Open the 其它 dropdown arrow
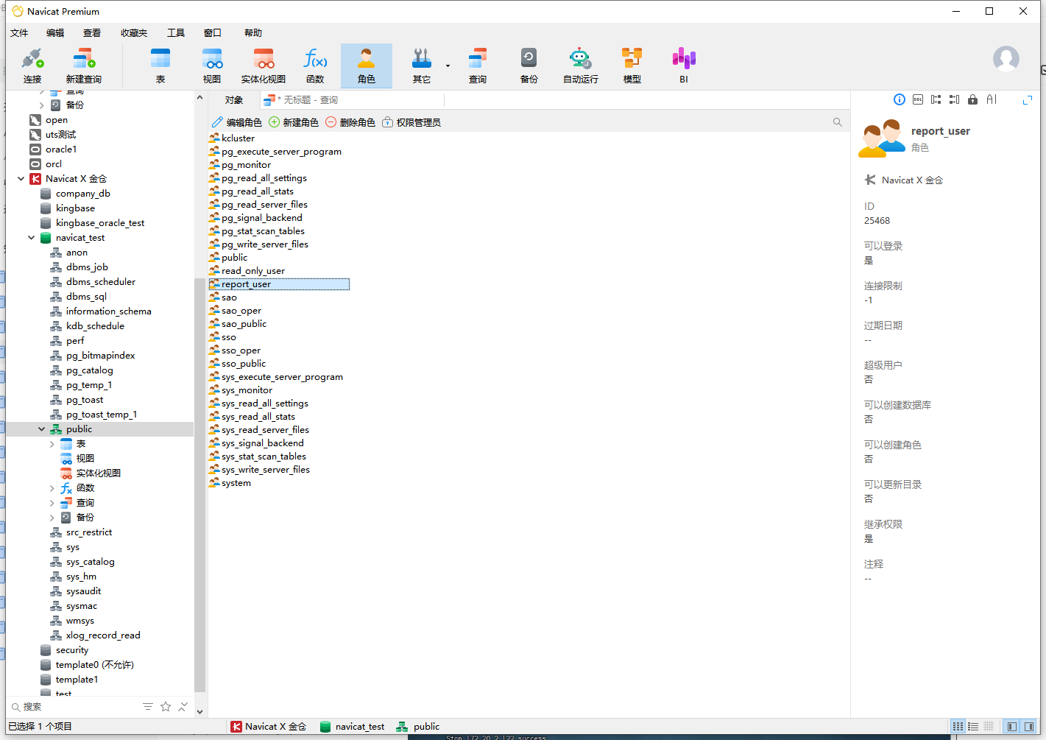 pos(448,66)
